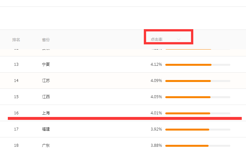Click the 4.09% click-rate value
This screenshot has width=246, height=150.
tap(156, 81)
